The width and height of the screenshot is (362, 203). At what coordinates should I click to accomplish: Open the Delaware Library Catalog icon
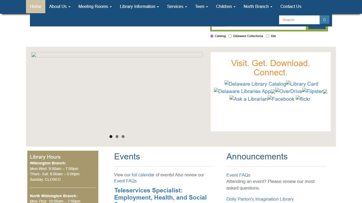(x=255, y=84)
